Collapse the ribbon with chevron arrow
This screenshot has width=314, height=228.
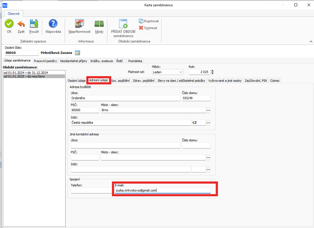click(311, 41)
